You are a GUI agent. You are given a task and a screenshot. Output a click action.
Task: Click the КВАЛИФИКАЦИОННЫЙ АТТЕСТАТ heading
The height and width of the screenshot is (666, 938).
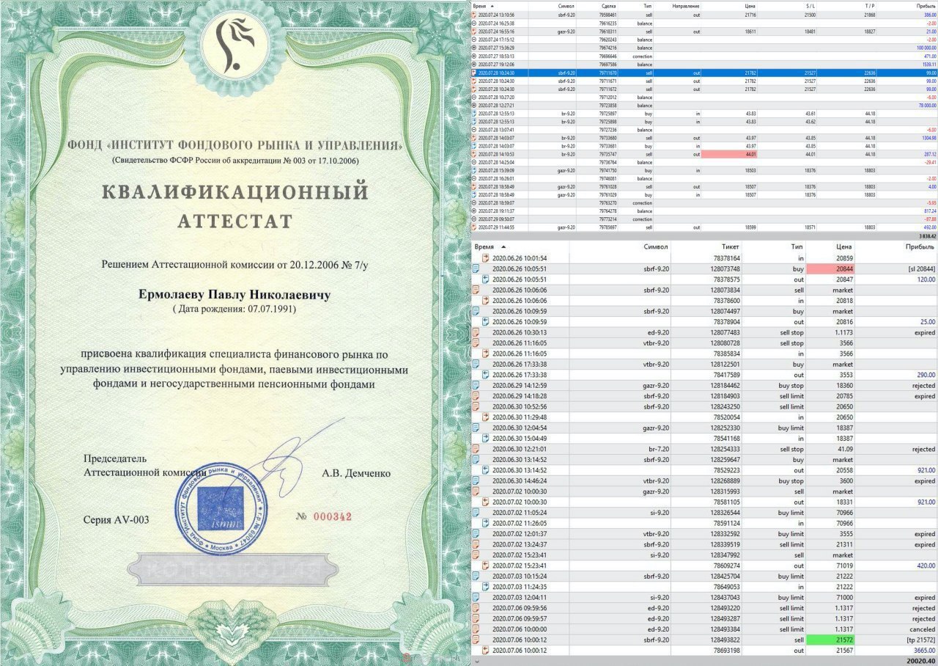pos(234,206)
